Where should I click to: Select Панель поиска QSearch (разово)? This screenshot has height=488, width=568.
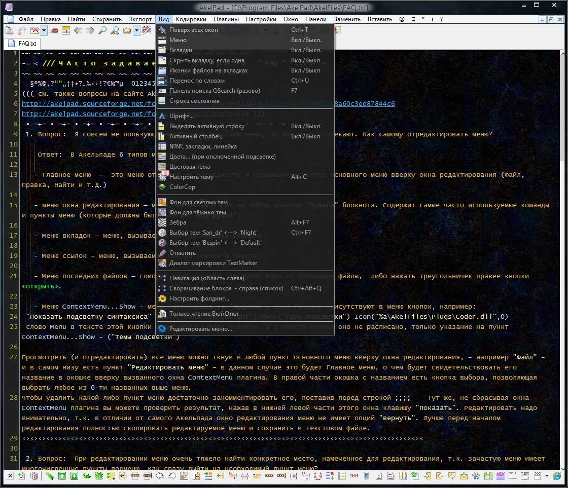pyautogui.click(x=245, y=91)
